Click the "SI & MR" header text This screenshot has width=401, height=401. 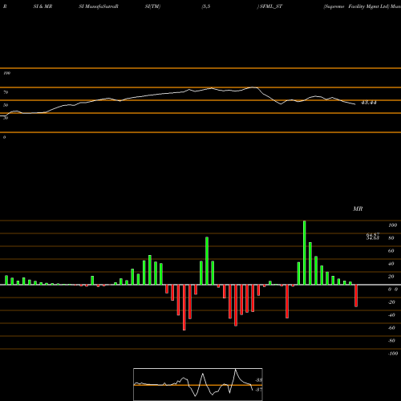click(43, 6)
